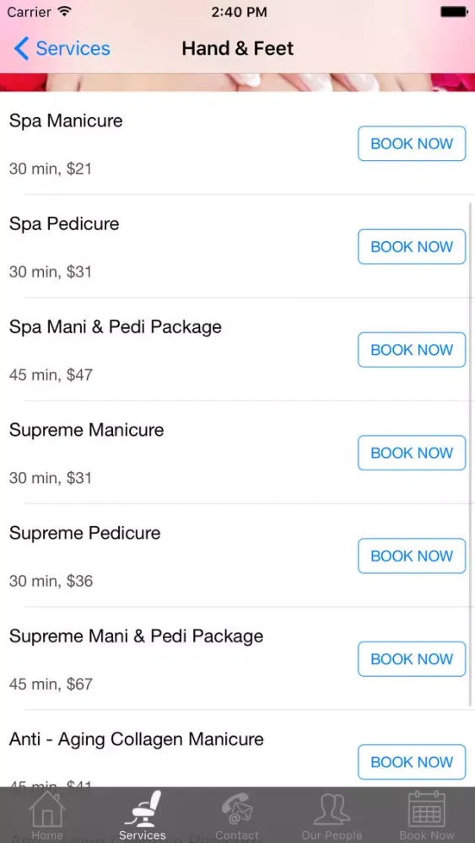Image resolution: width=475 pixels, height=843 pixels.
Task: Tap the Home house icon
Action: 47,809
